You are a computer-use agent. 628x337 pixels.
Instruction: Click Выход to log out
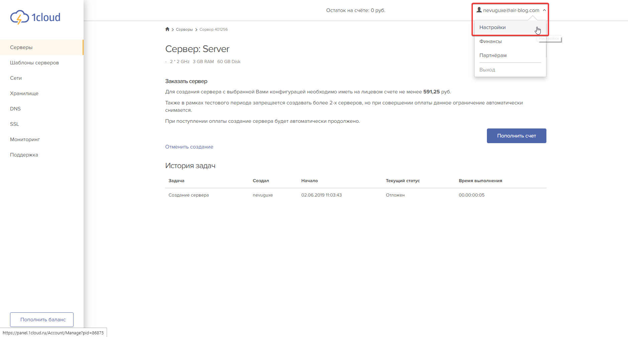click(x=487, y=70)
